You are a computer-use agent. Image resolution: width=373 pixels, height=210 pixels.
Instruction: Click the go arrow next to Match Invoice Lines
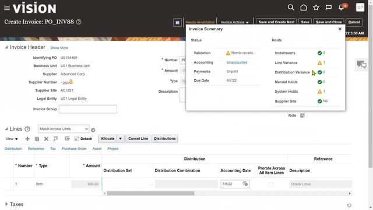[93, 130]
